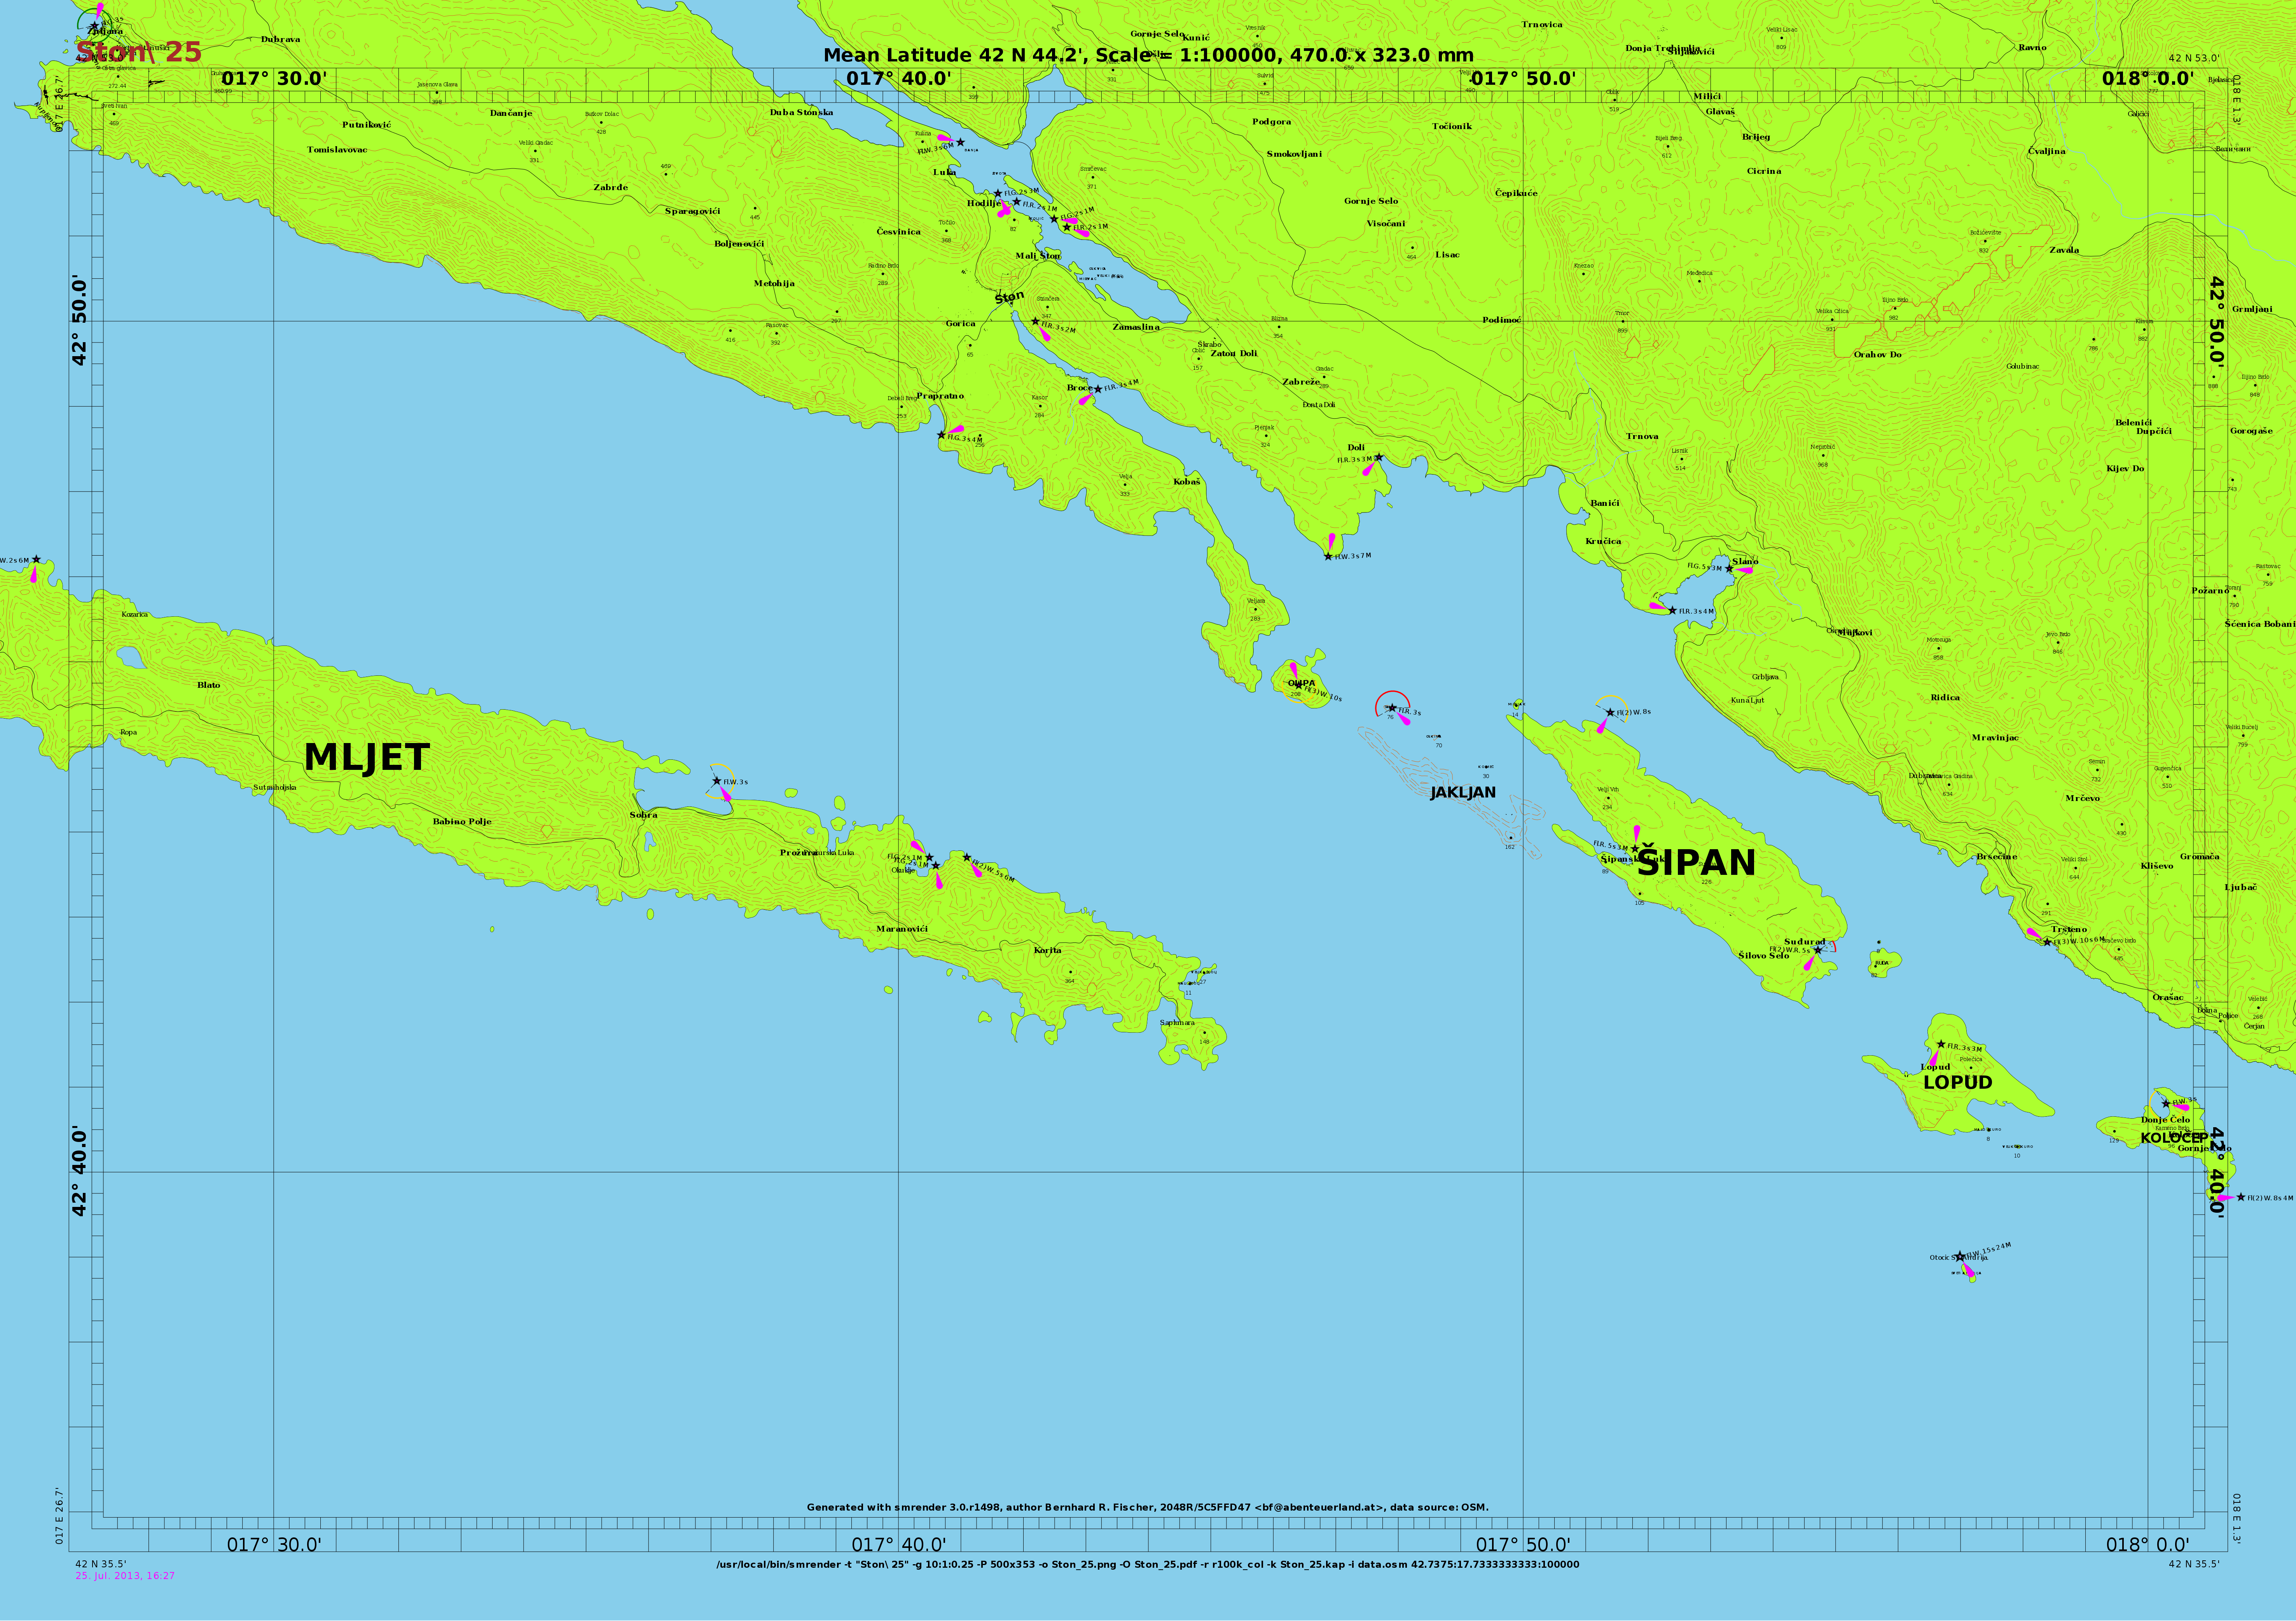Click the Fl(2)W.8s light star north of Šipan
Image resolution: width=2296 pixels, height=1621 pixels.
click(x=1609, y=713)
